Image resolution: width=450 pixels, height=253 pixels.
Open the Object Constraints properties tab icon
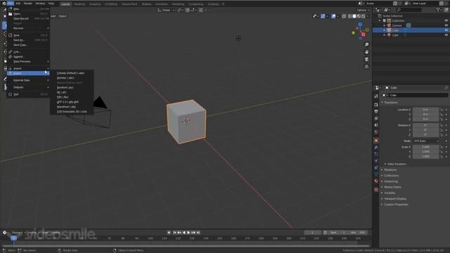[x=376, y=168]
